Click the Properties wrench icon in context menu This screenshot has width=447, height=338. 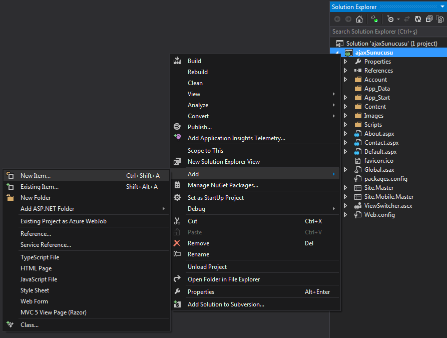(x=177, y=291)
